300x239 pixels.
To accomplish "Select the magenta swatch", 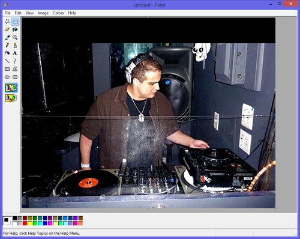I will pos(50,223).
